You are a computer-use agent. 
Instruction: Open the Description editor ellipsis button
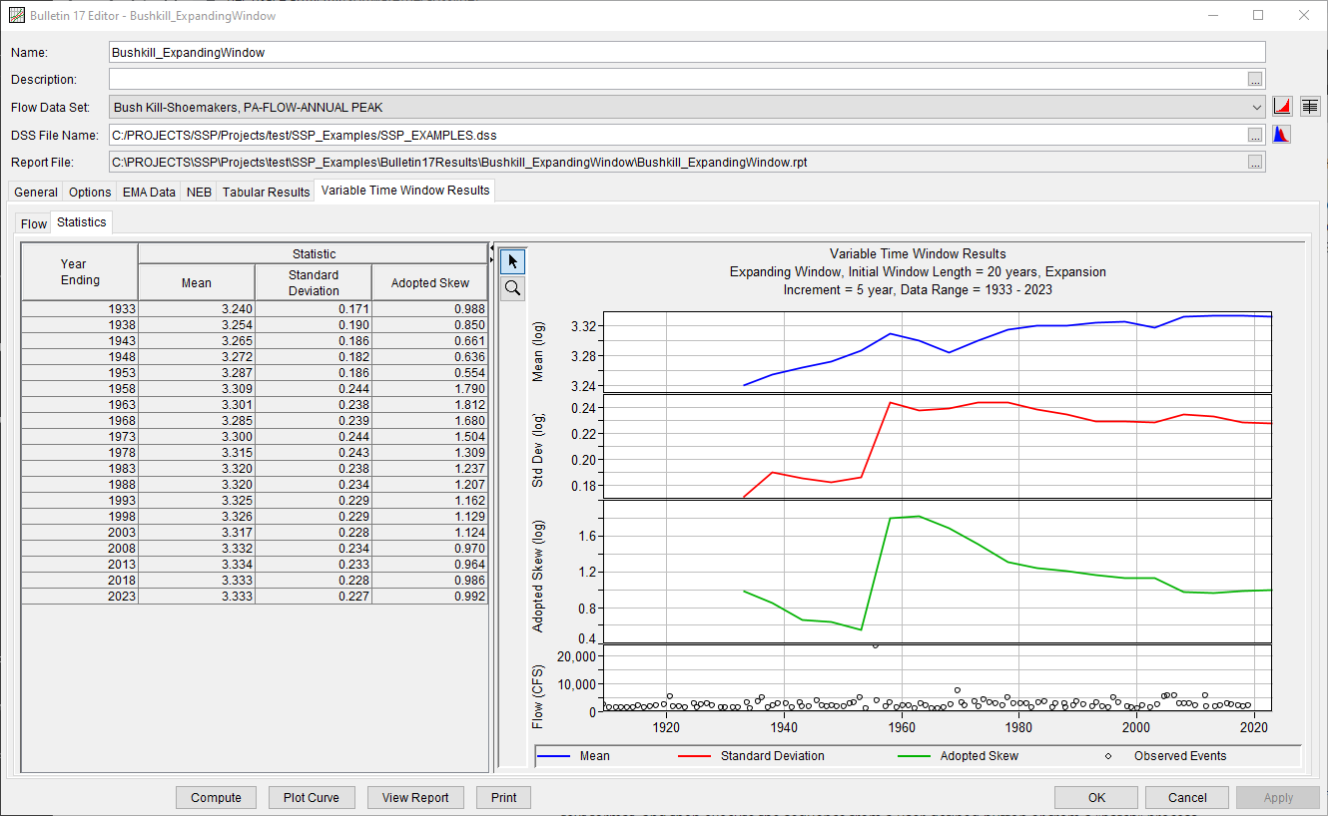(x=1255, y=79)
